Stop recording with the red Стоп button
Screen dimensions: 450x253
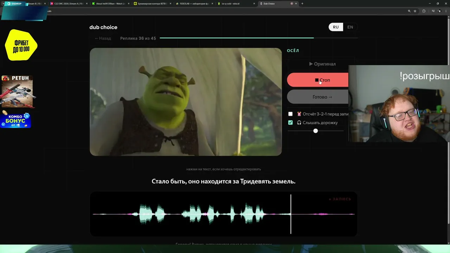point(318,80)
